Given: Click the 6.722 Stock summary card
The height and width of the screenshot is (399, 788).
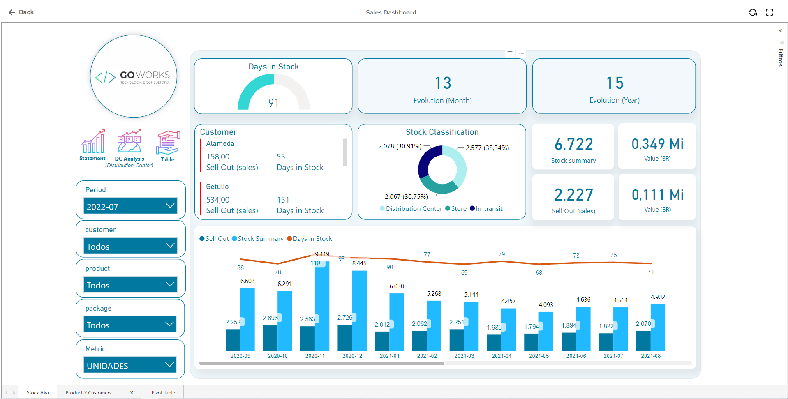Looking at the screenshot, I should 573,147.
